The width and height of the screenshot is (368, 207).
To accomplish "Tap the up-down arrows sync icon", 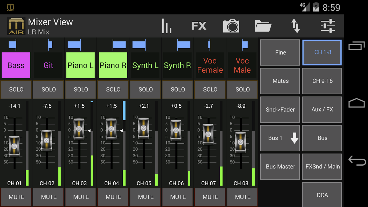I will tap(295, 26).
